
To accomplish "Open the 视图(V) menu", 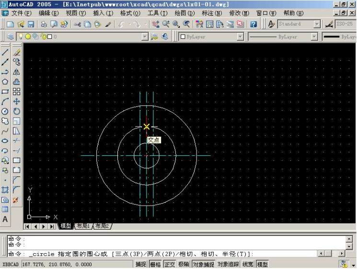I will click(x=76, y=13).
